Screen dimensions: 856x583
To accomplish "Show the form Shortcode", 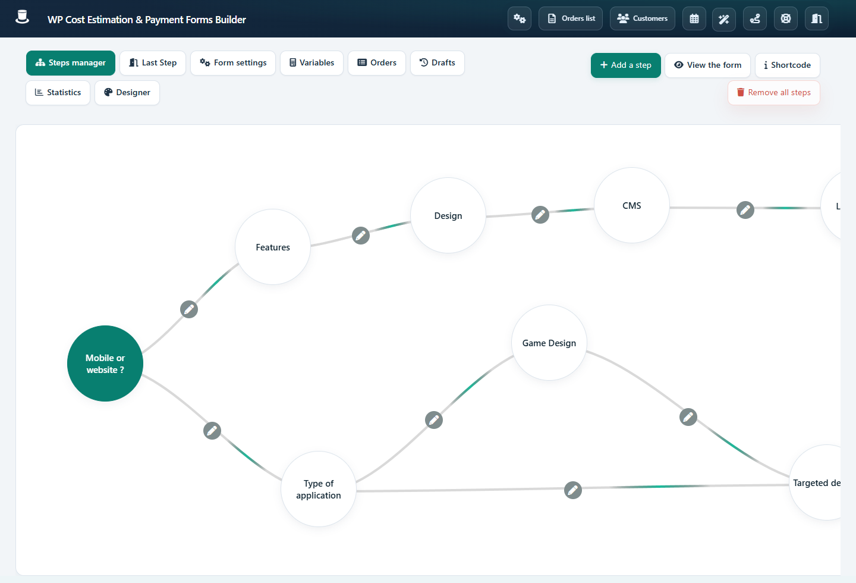I will [788, 65].
